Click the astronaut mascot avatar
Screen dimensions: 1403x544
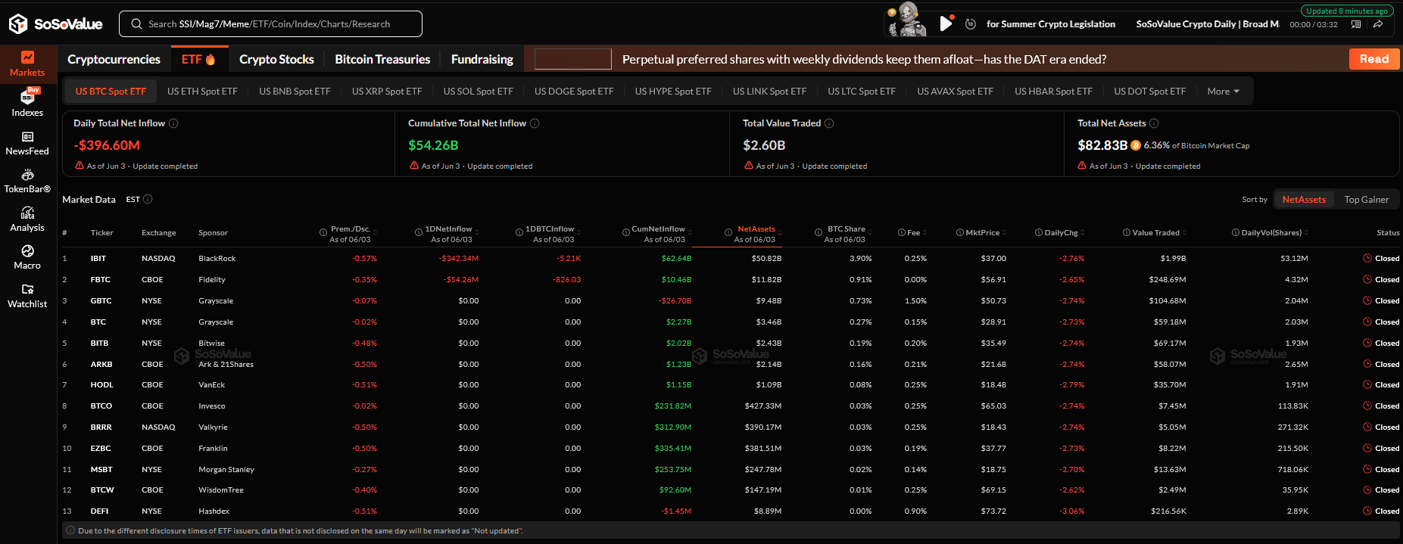pos(906,20)
